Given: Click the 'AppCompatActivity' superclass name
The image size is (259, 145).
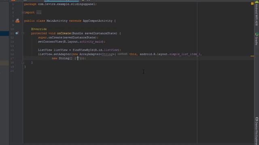Looking at the screenshot, I should (98, 21).
